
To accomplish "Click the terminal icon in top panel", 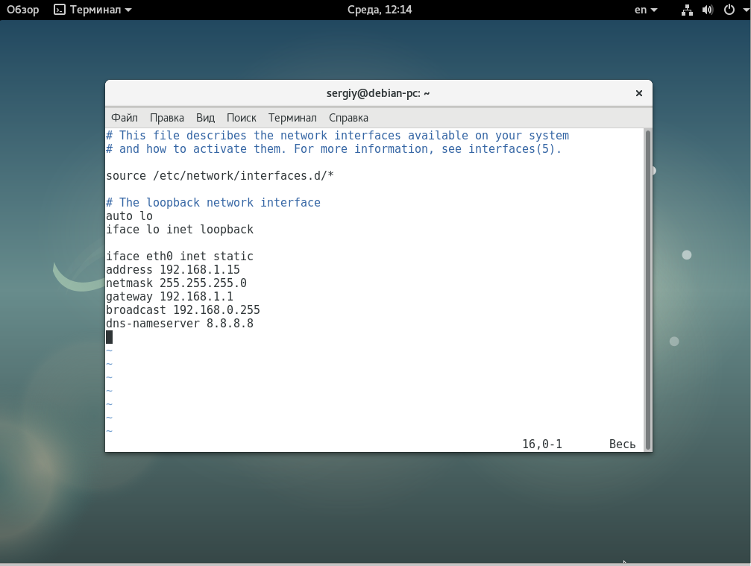I will pos(60,10).
